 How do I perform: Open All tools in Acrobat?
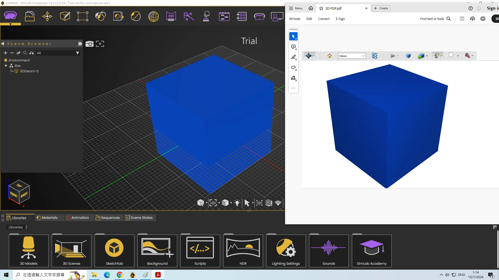[x=294, y=19]
